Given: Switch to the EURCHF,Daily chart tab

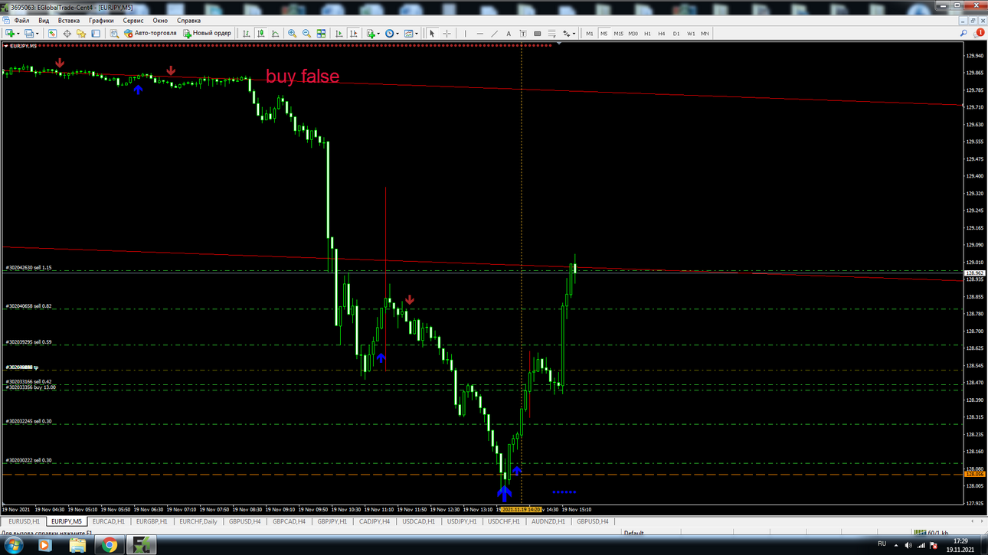Looking at the screenshot, I should pyautogui.click(x=198, y=521).
